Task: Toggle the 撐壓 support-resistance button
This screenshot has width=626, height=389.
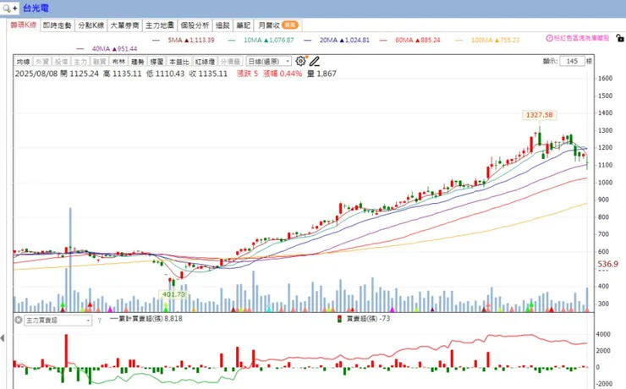Action: click(156, 62)
